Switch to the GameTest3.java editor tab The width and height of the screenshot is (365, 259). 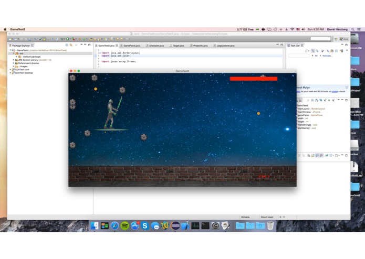[x=106, y=46]
